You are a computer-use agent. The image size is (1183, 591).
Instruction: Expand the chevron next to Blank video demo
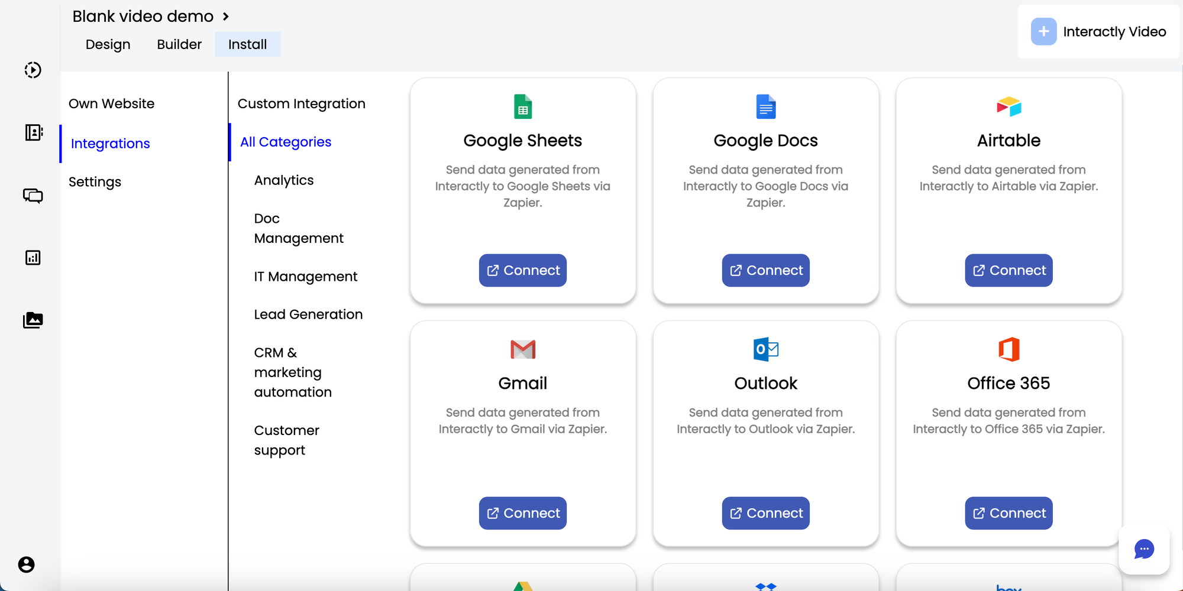pos(225,17)
